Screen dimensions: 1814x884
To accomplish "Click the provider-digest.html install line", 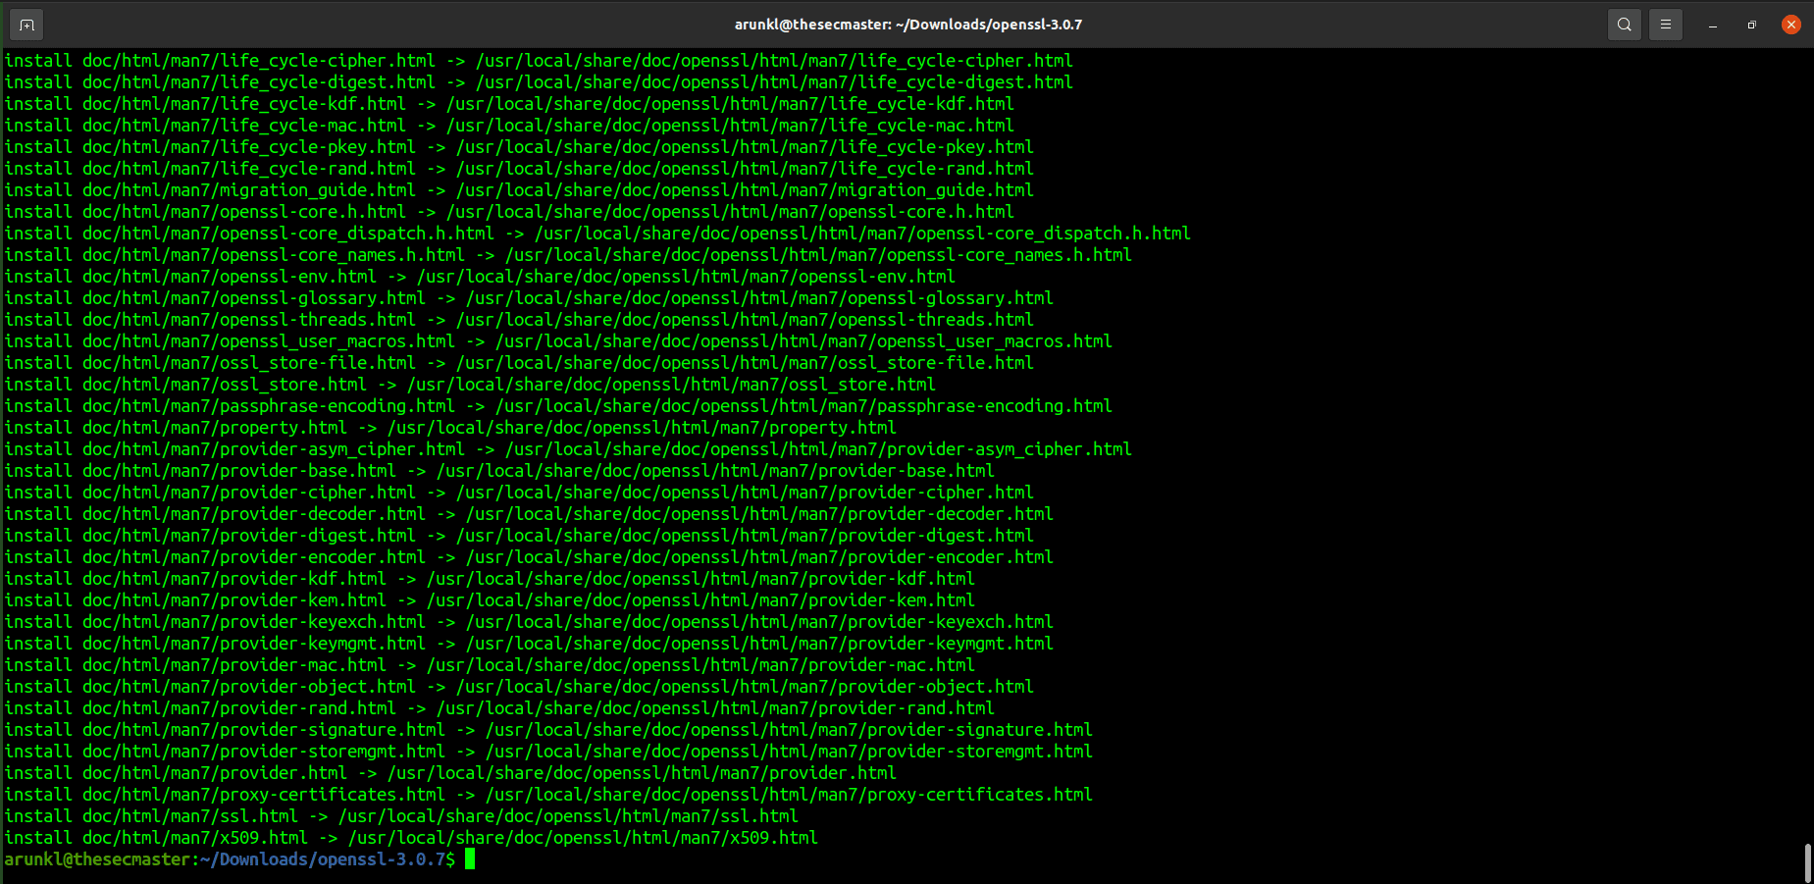I will [x=519, y=536].
